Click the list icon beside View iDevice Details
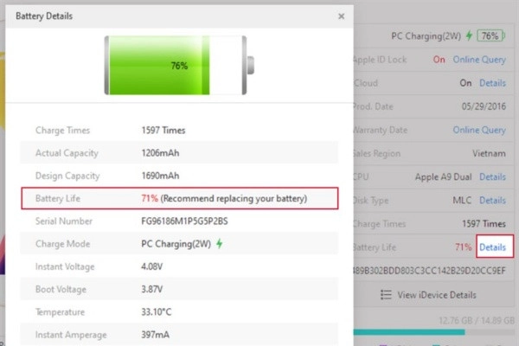 (387, 294)
